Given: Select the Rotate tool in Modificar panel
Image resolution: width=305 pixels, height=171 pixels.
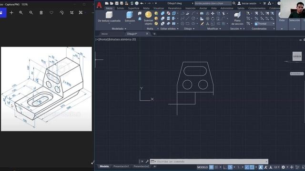Looking at the screenshot, I should [x=213, y=19].
